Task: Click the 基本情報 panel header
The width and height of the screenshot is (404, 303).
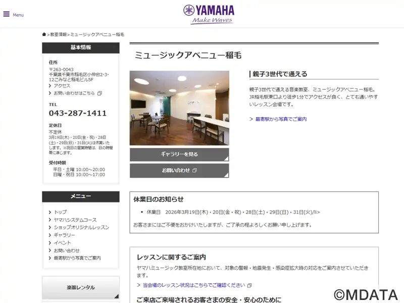Action: [x=81, y=47]
